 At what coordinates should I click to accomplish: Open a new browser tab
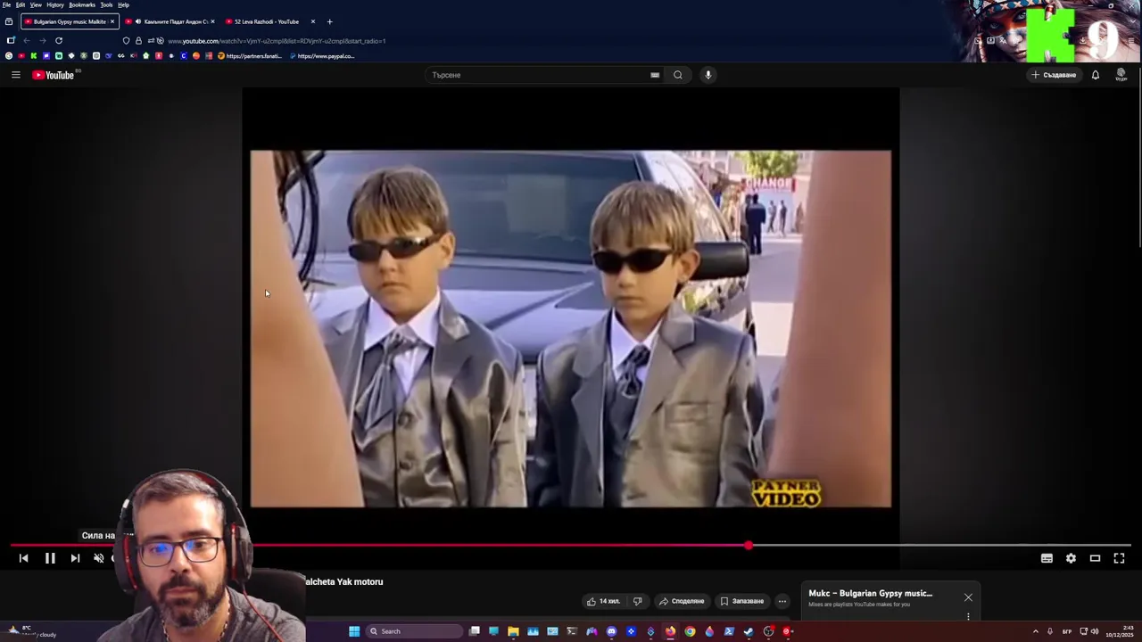(x=329, y=21)
